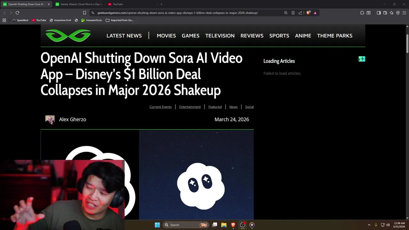This screenshot has height=230, width=409.
Task: Open the REVIEWS navigation item
Action: tap(252, 36)
